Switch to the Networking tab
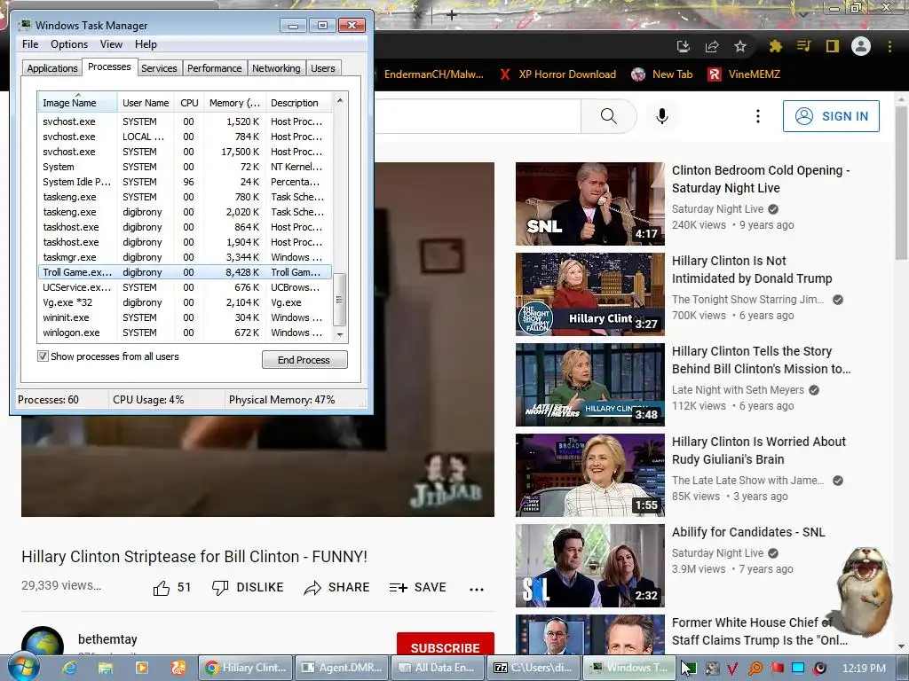 pos(276,68)
